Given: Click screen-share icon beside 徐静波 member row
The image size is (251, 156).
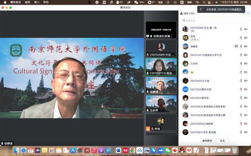Looking at the screenshot, I should click(236, 46).
